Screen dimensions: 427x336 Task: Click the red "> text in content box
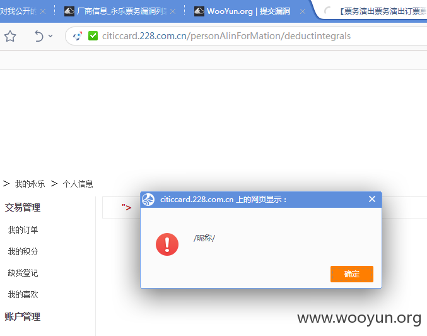click(126, 207)
